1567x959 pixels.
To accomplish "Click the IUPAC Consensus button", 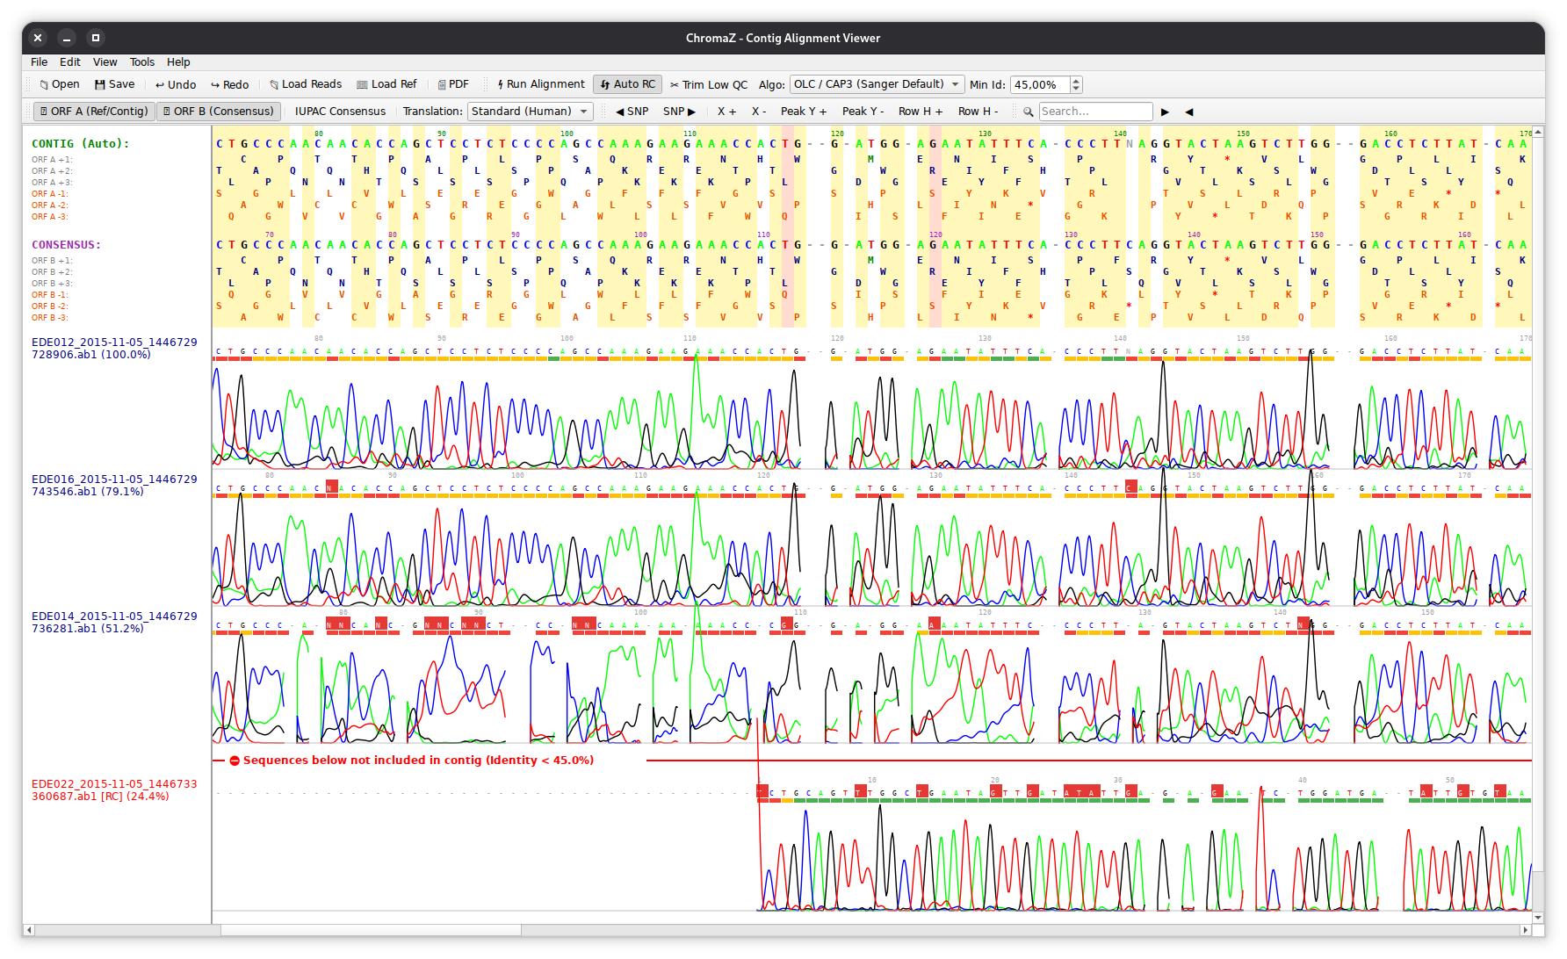I will pos(340,112).
